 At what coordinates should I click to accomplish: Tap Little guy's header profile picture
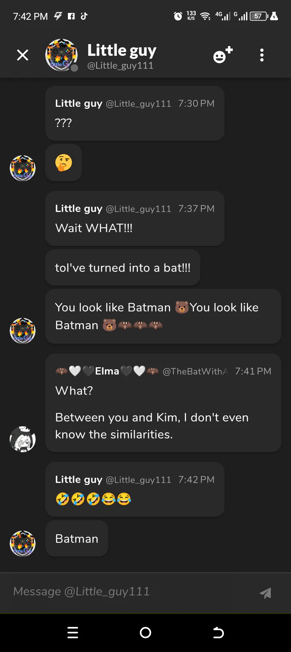coord(61,55)
